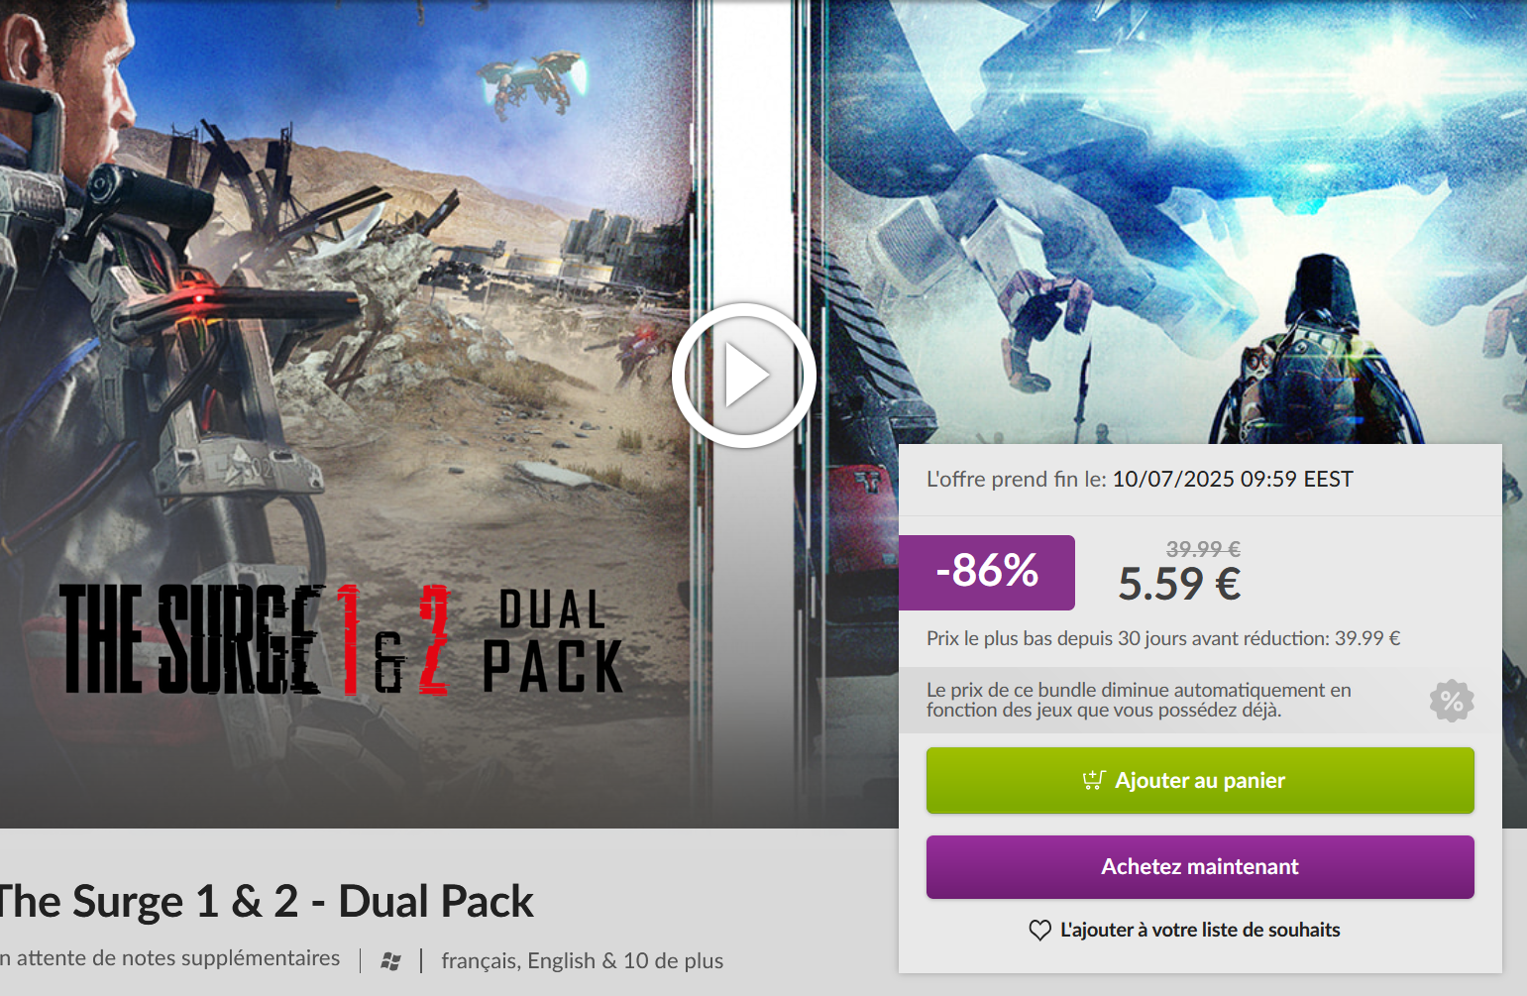Click the bundle price reduction explanation text

[x=1139, y=700]
